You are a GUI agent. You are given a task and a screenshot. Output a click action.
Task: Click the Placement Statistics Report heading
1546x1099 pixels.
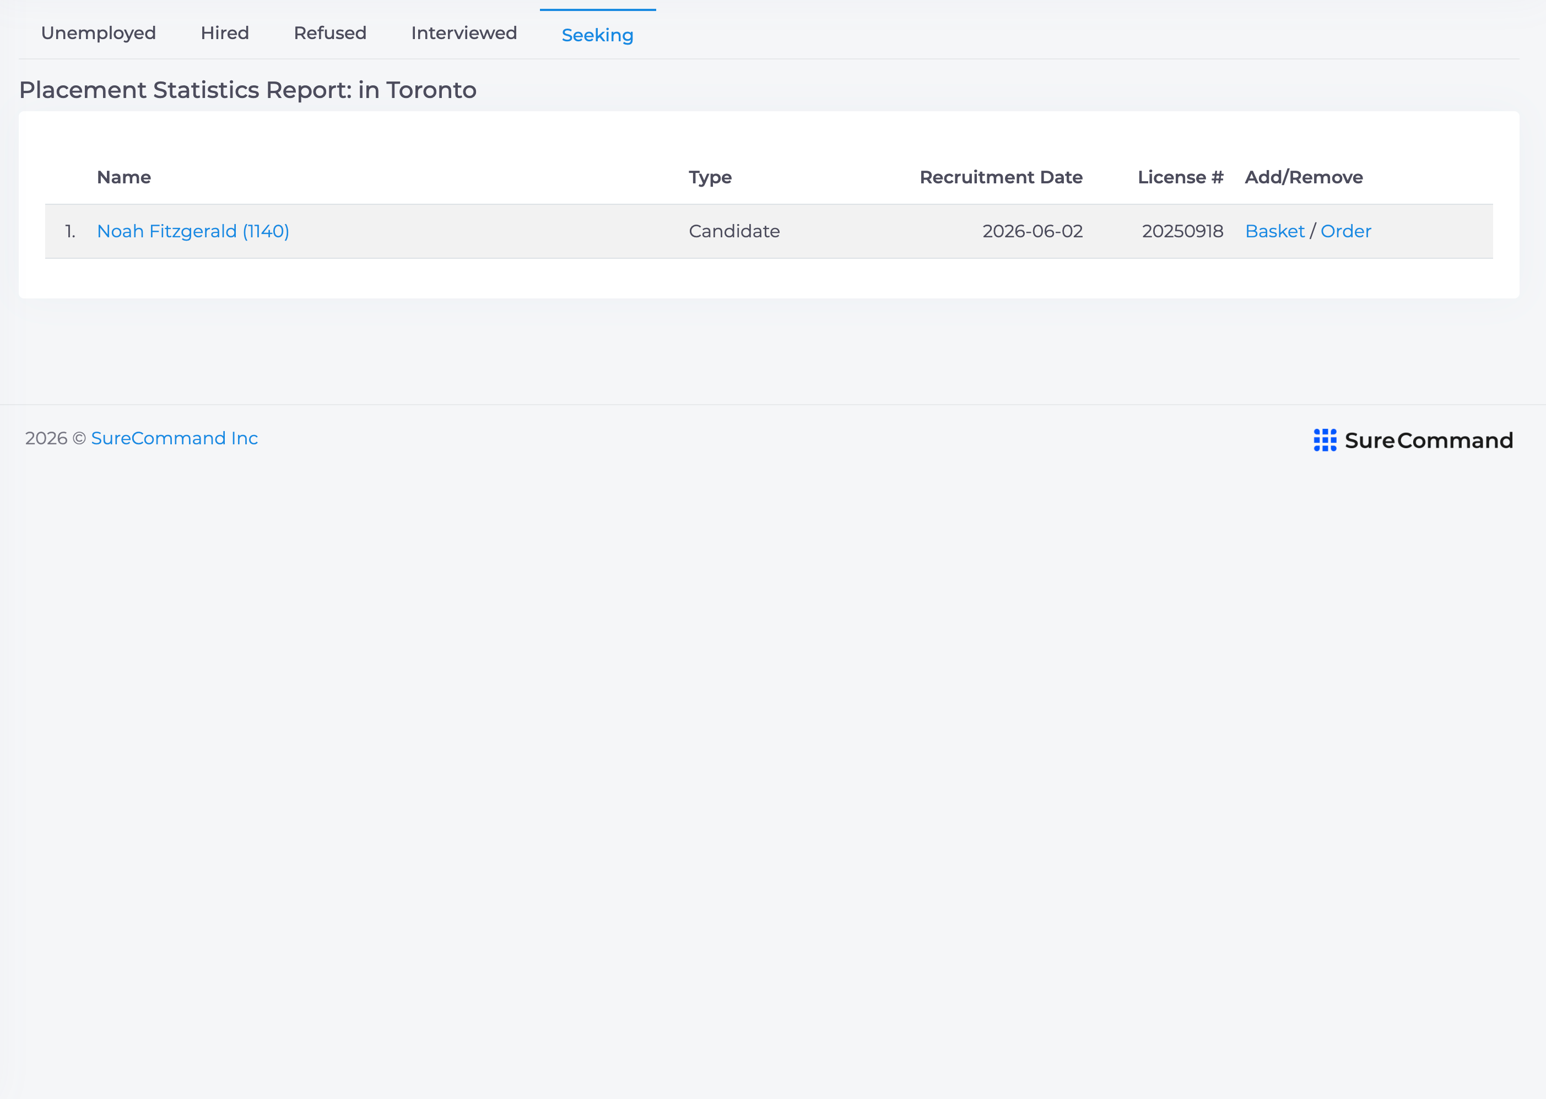pyautogui.click(x=248, y=90)
